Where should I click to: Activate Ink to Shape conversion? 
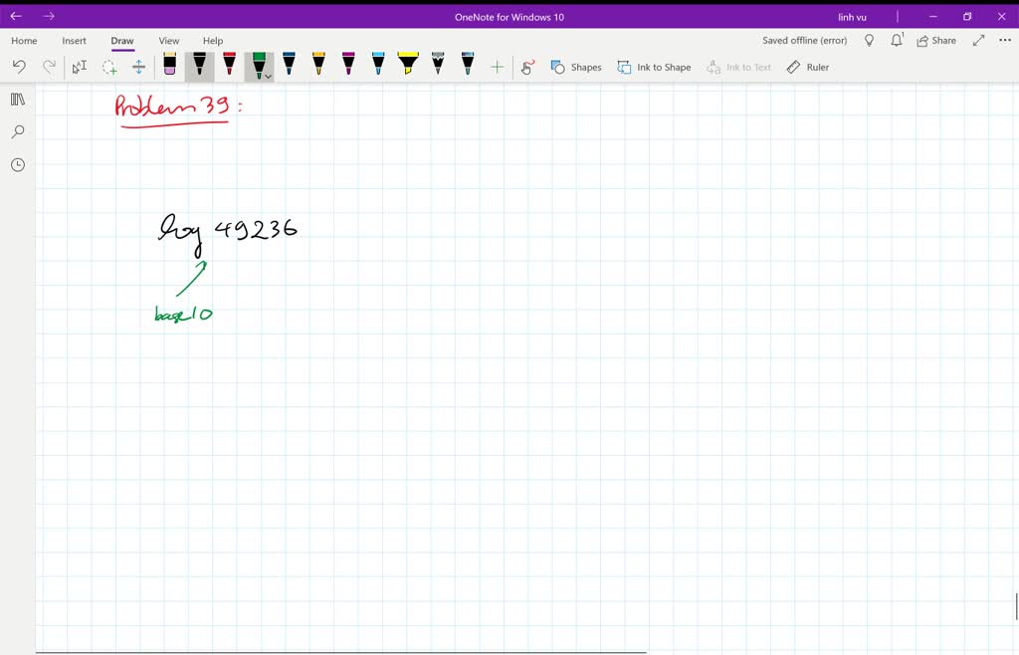654,67
